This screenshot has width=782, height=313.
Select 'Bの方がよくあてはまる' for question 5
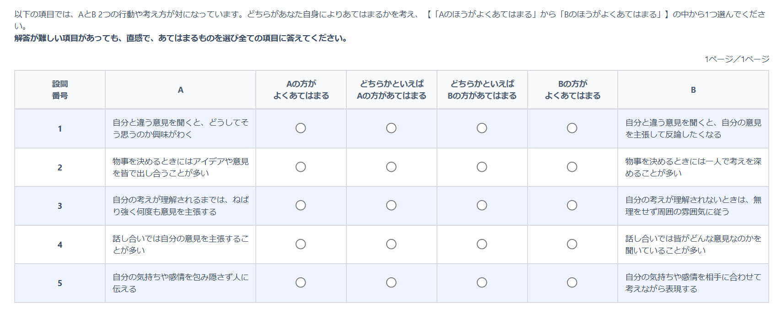(572, 282)
